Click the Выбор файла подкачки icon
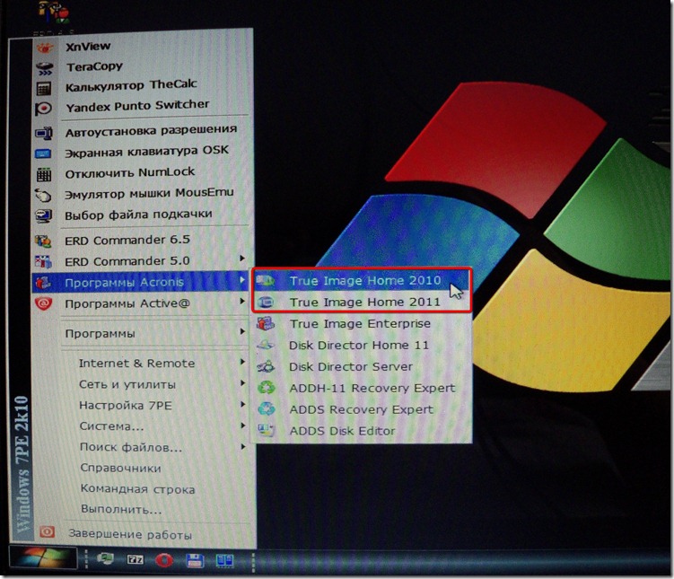 tap(43, 215)
